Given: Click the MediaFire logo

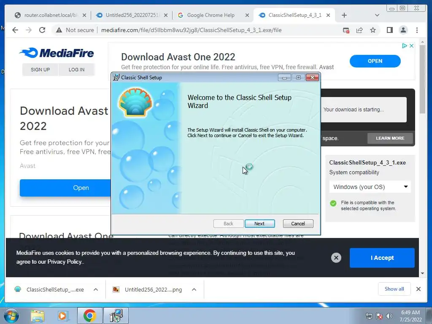Looking at the screenshot, I should [x=57, y=53].
